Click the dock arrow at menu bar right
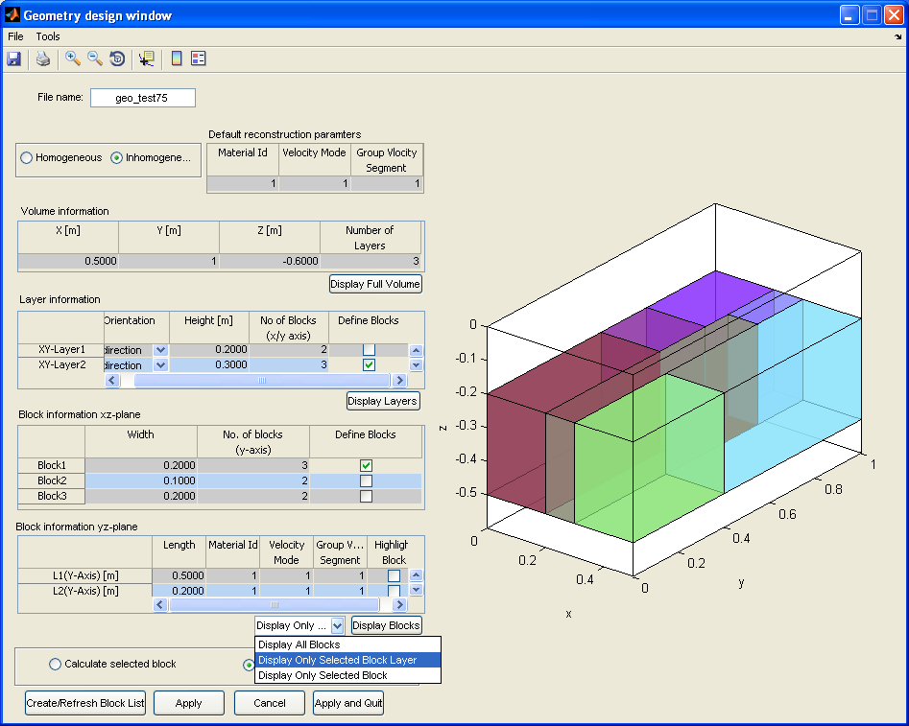 click(898, 36)
